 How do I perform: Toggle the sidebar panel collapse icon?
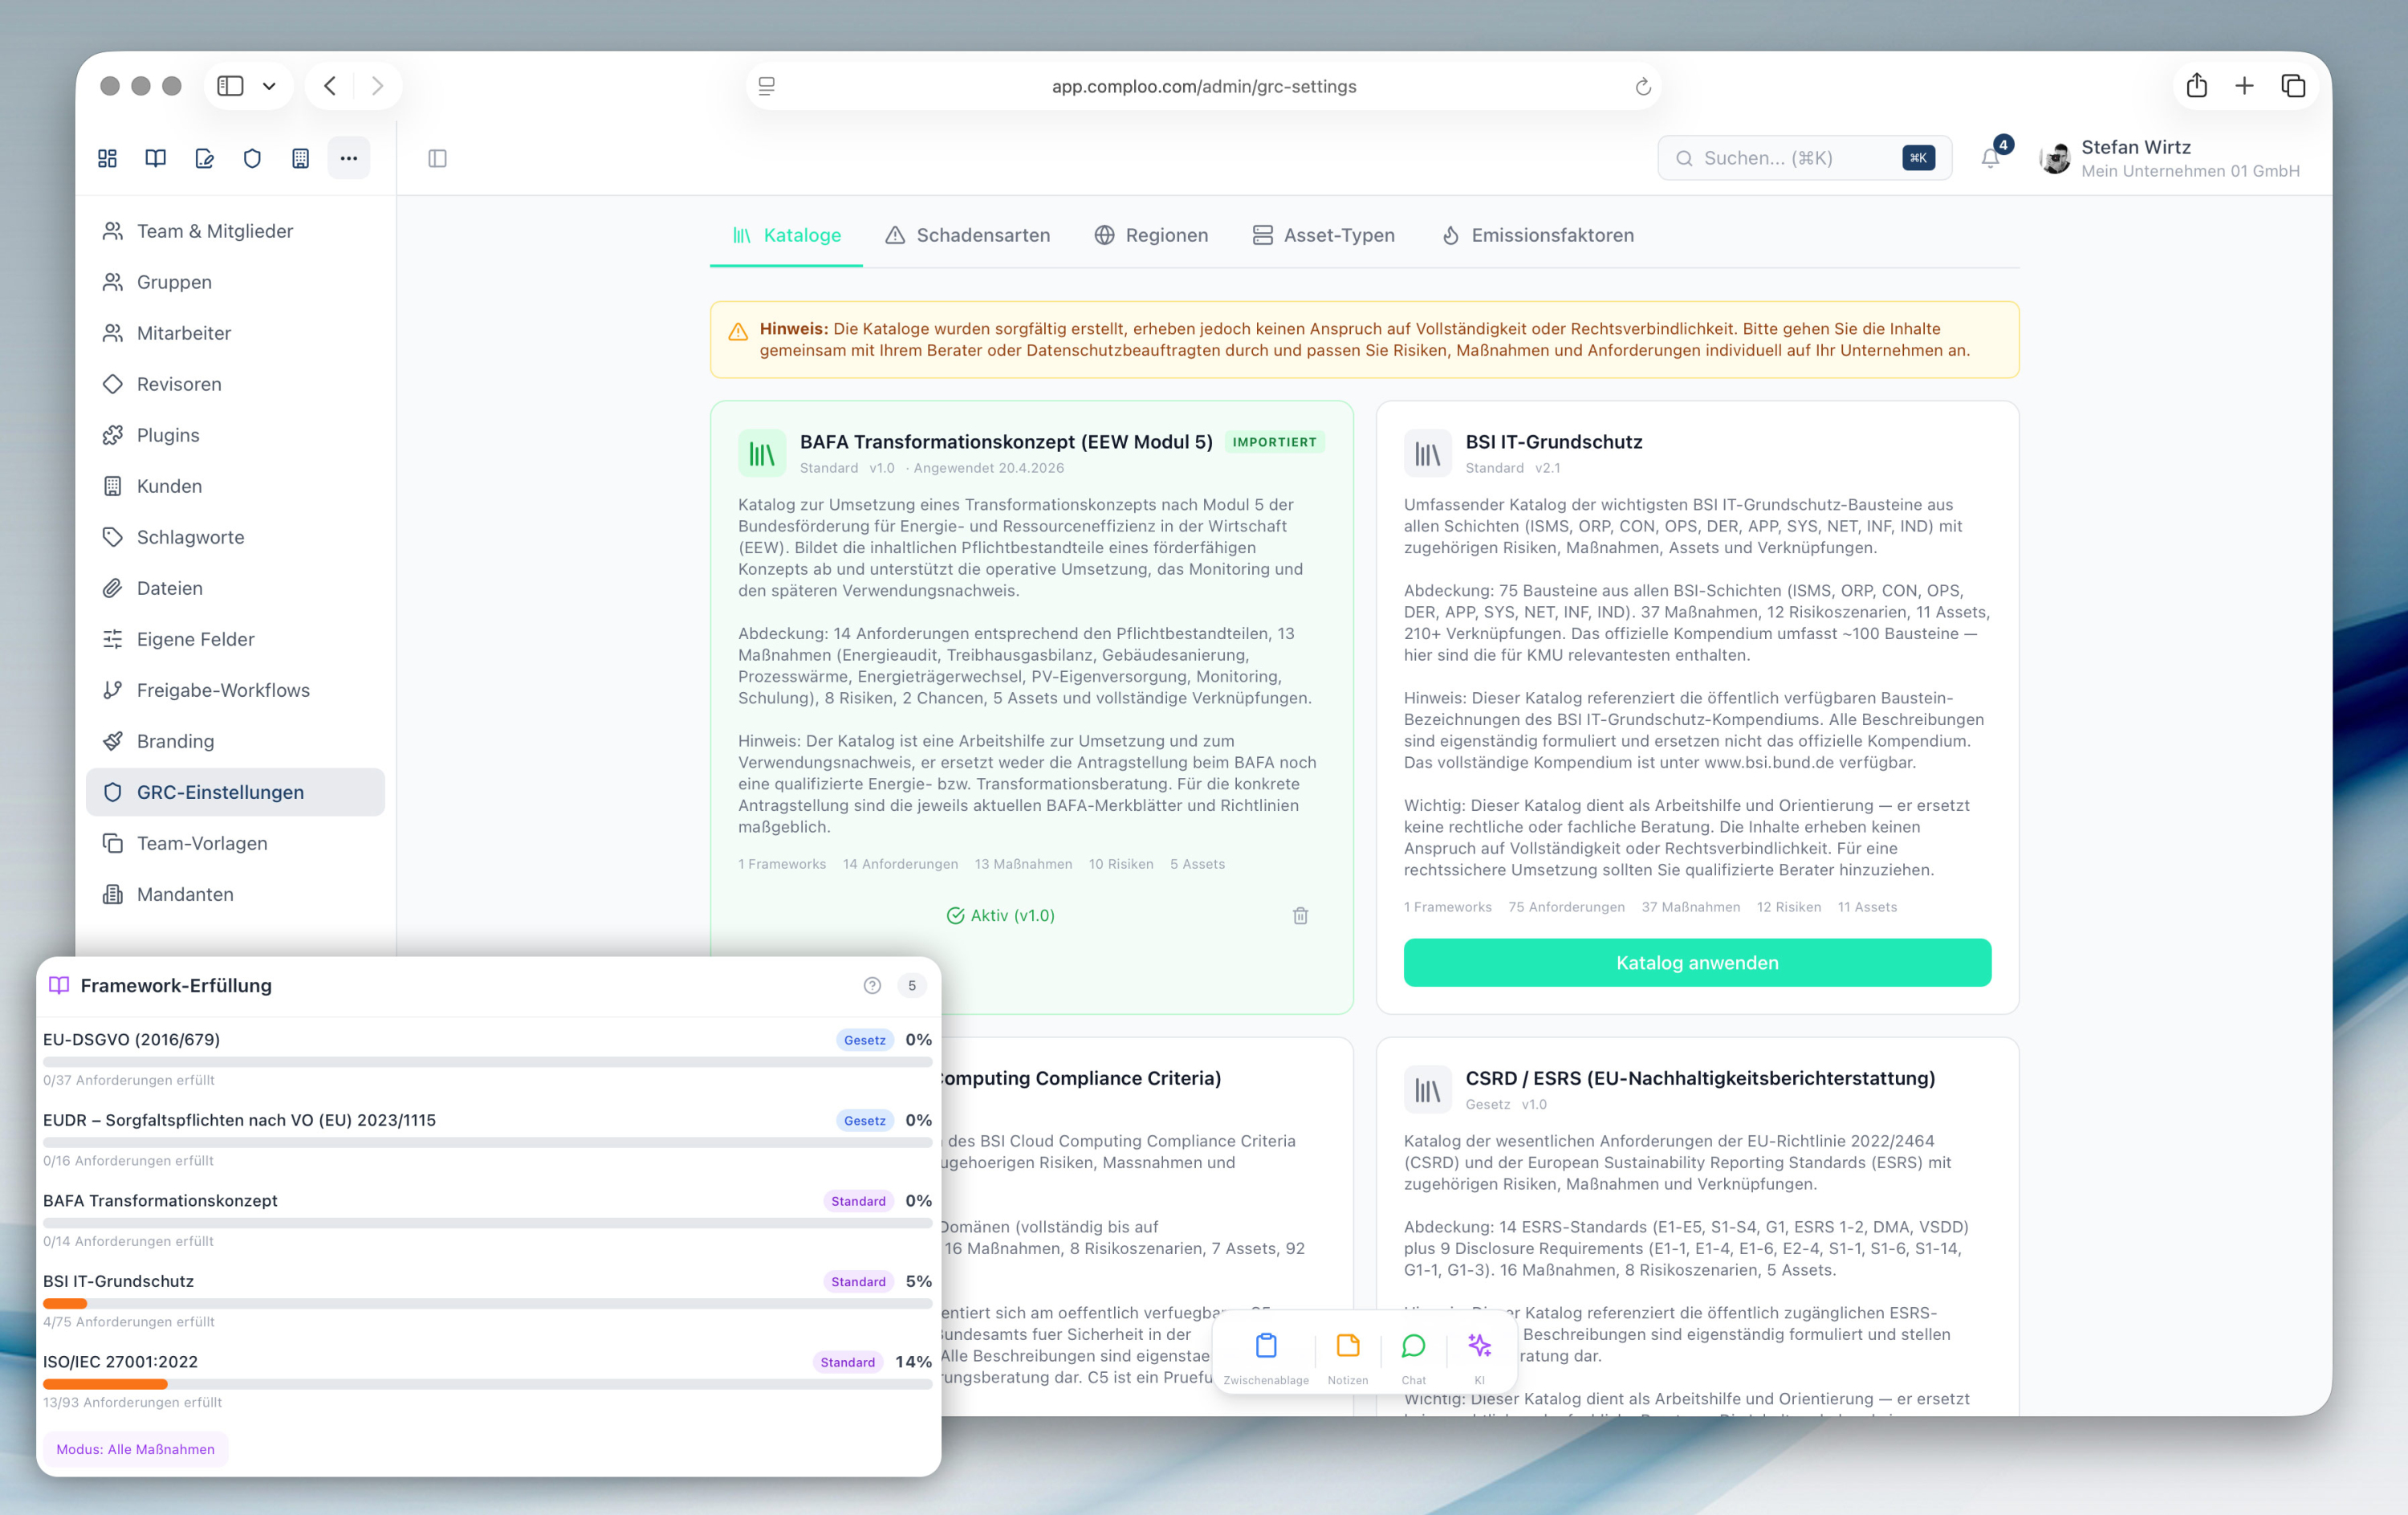pyautogui.click(x=437, y=158)
